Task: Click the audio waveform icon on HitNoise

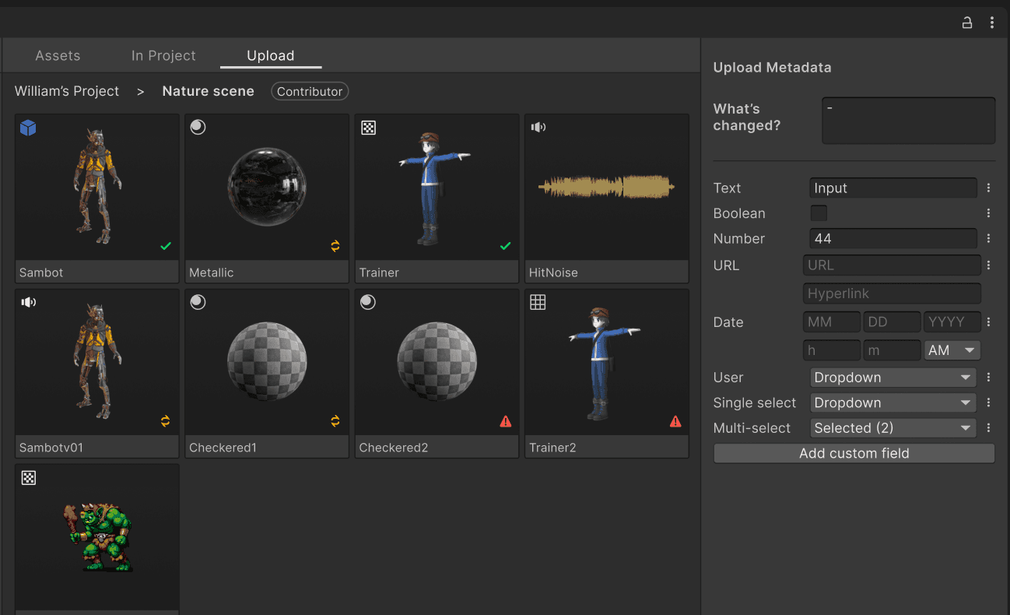Action: click(x=537, y=127)
